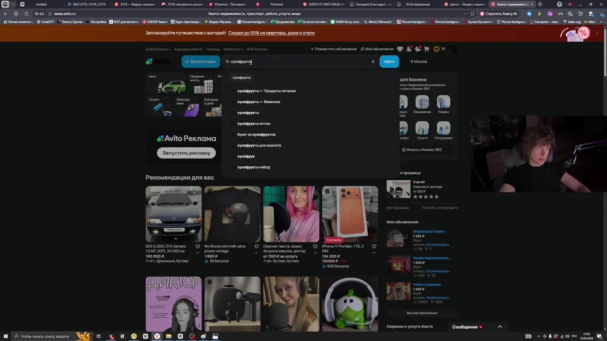Screen dimensions: 607x341
Task: Choose suggestion сухофрукты оптом
Action: click(254, 124)
